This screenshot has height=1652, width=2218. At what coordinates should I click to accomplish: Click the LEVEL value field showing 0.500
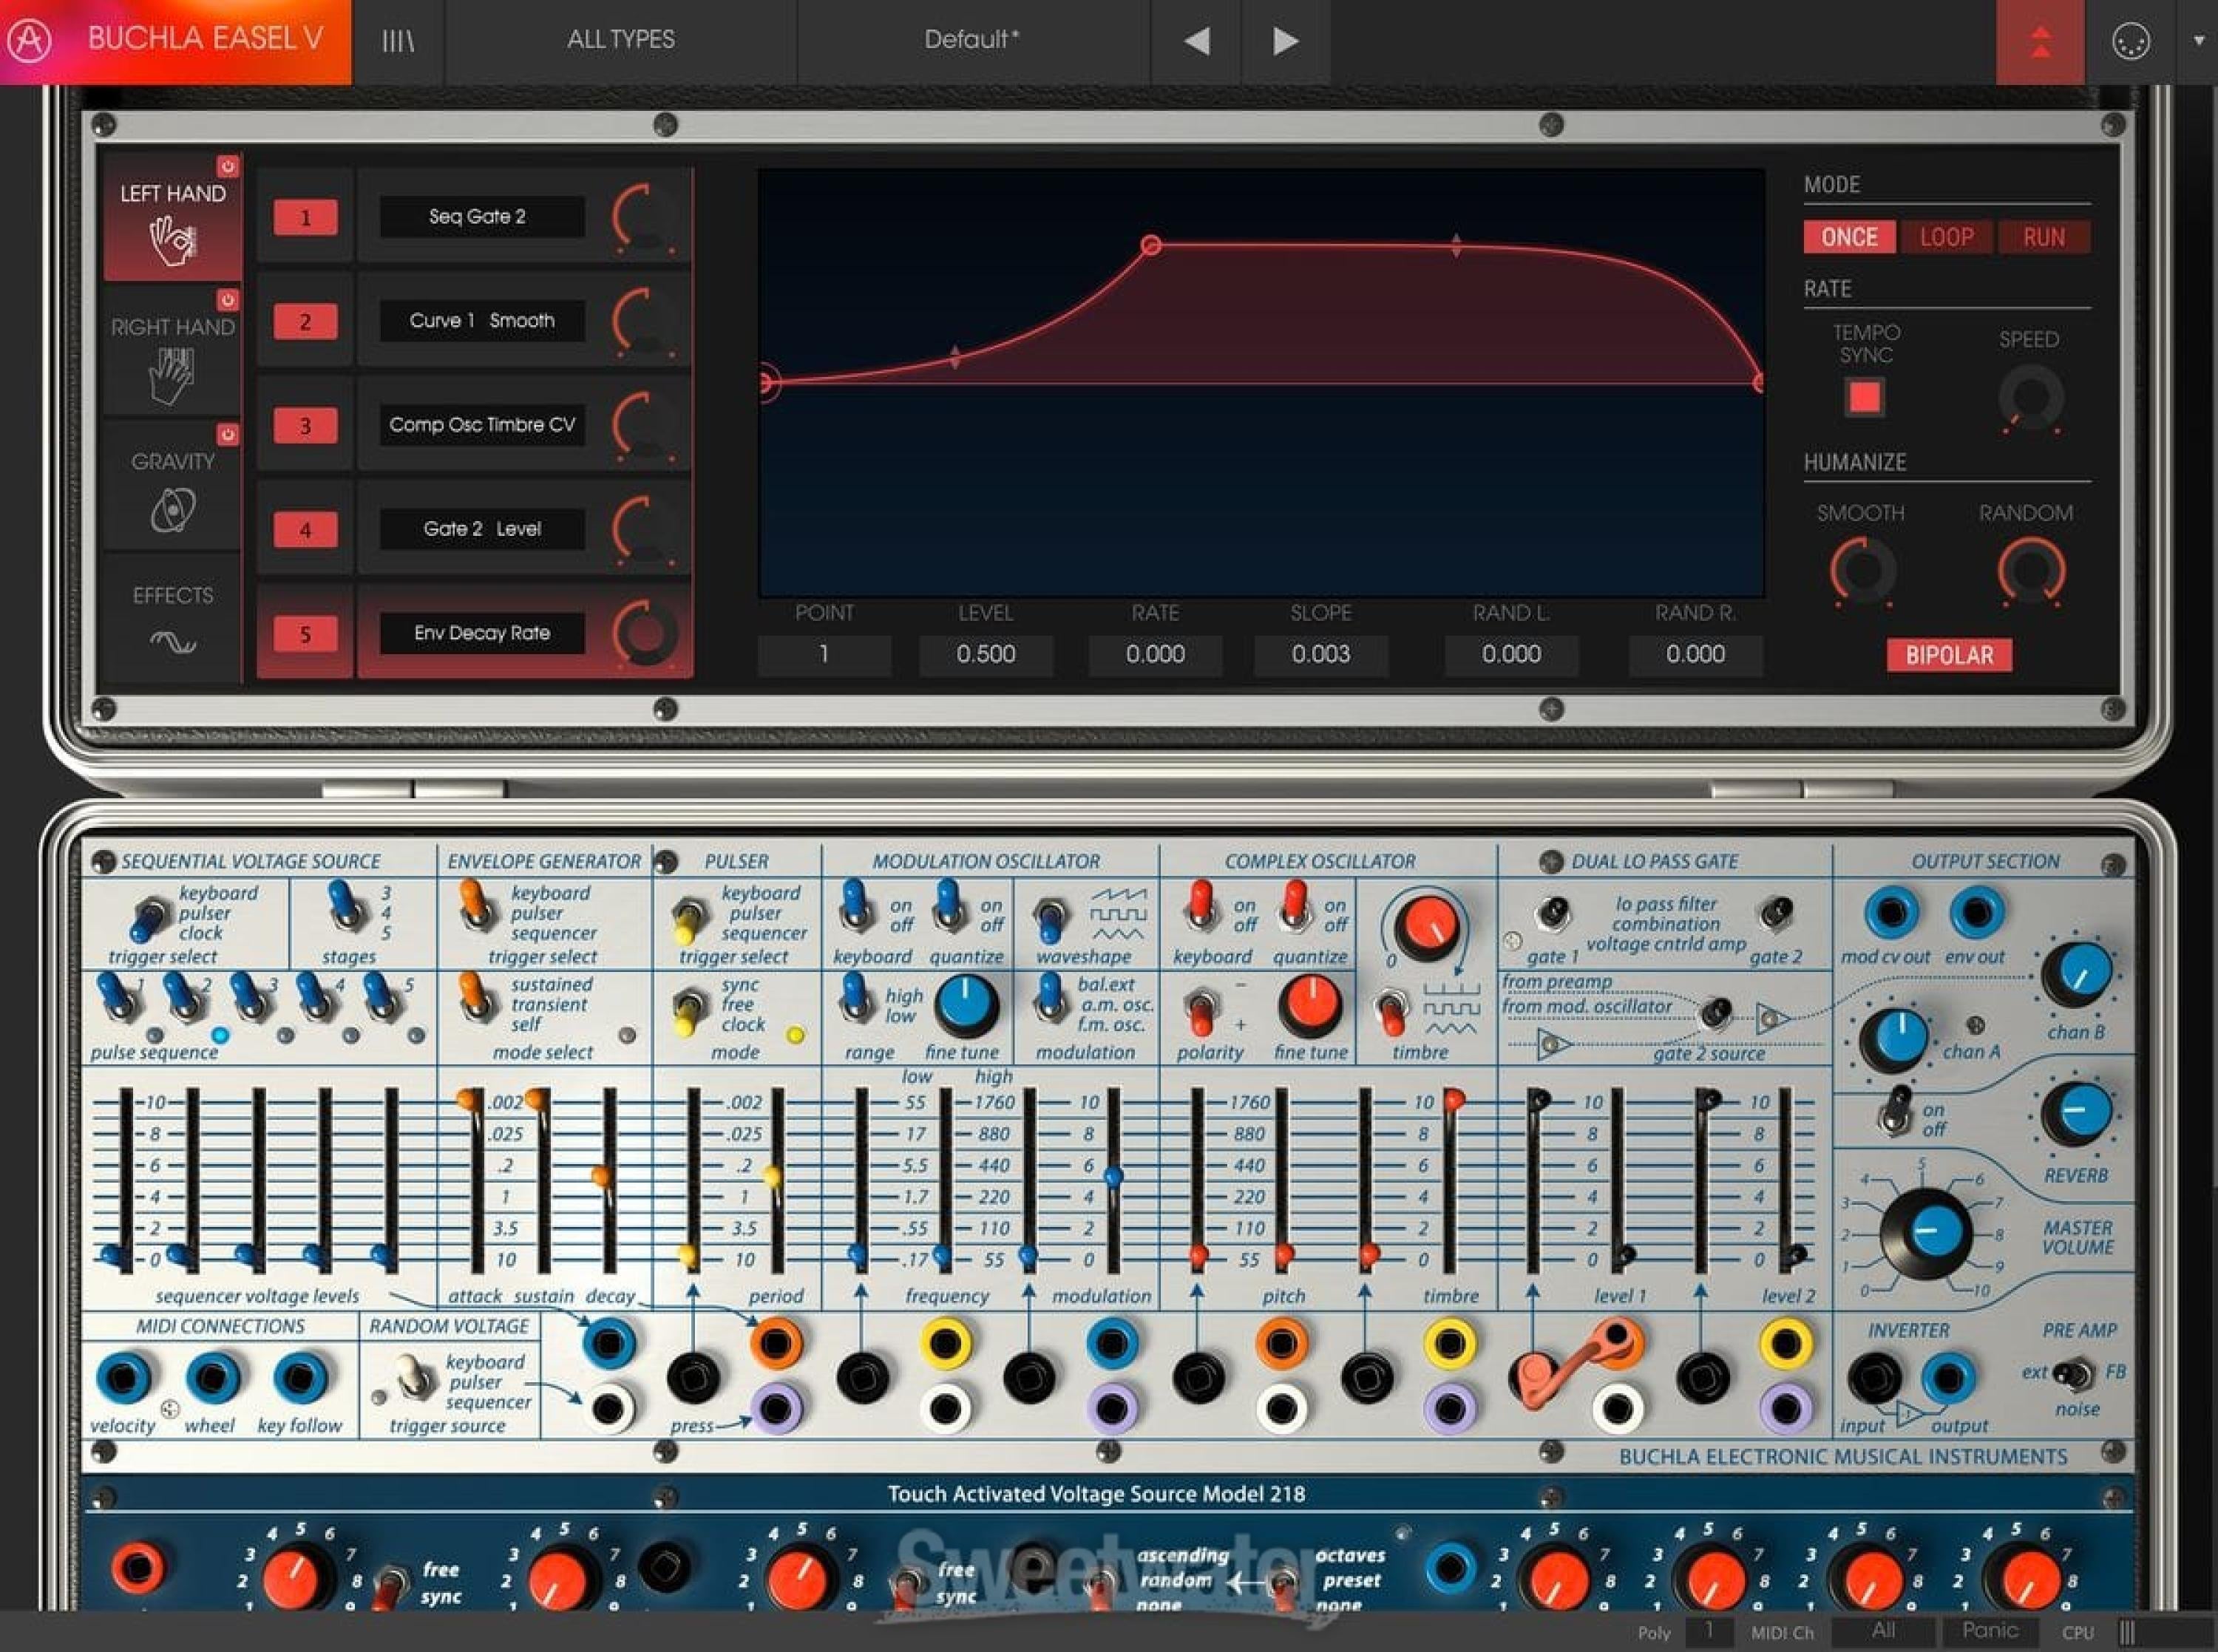(x=986, y=654)
